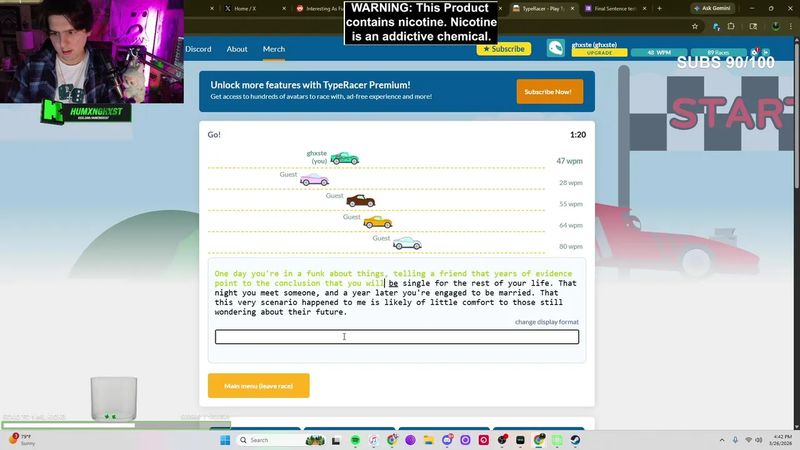This screenshot has width=800, height=450.
Task: Open the Tor Browser purple taskbar icon
Action: tap(410, 440)
